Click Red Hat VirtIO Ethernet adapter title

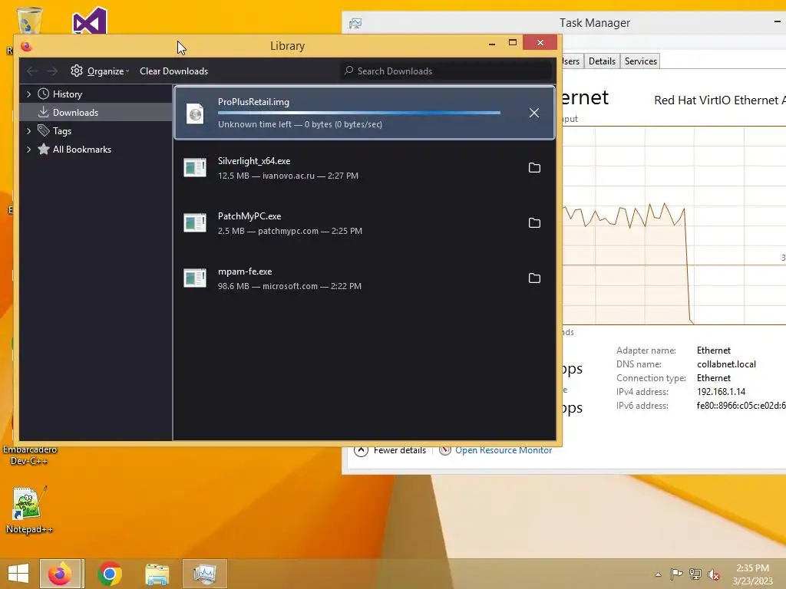(720, 100)
